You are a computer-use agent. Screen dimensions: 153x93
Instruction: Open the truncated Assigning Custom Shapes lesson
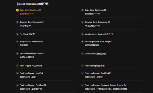[x=106, y=85]
